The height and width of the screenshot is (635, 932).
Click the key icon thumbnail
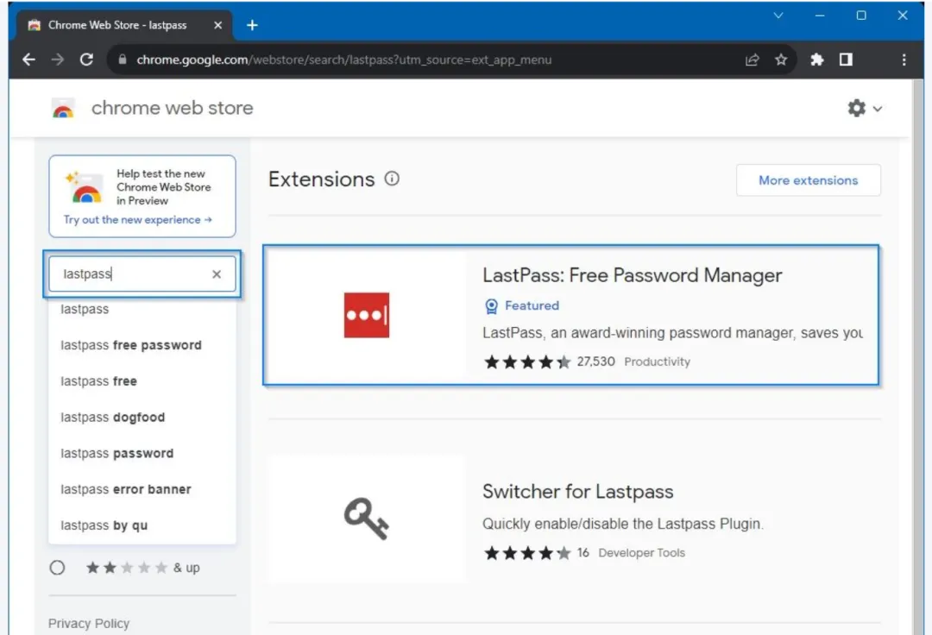367,519
